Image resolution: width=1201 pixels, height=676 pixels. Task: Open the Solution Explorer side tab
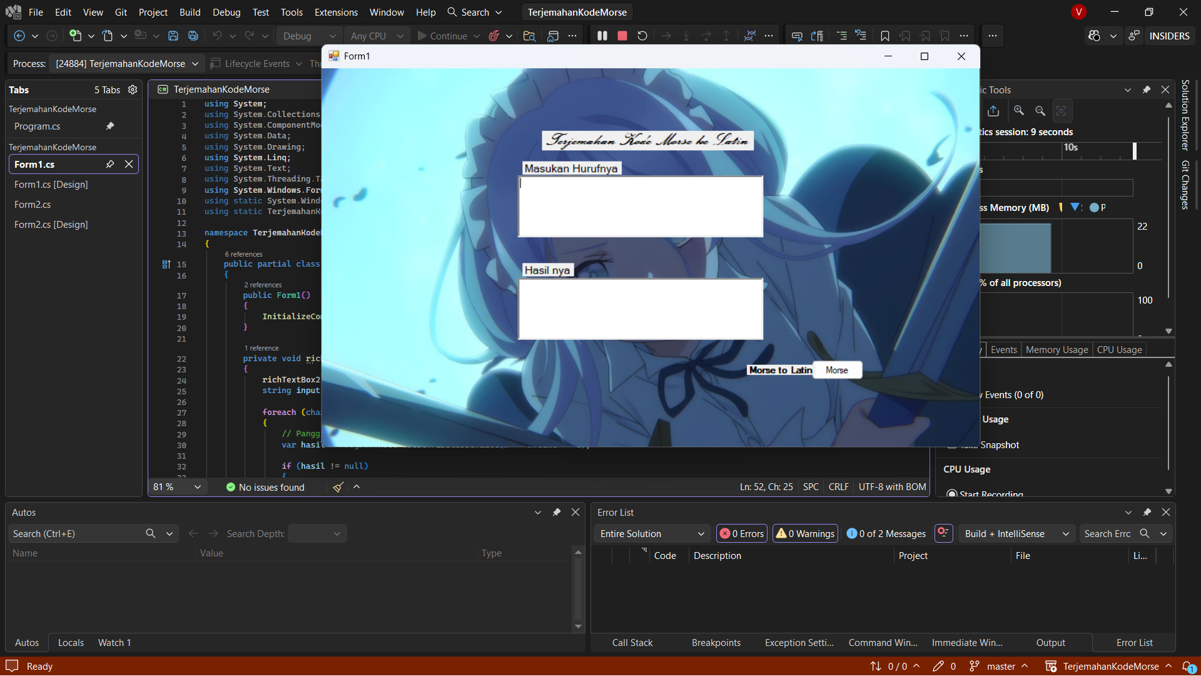tap(1185, 115)
